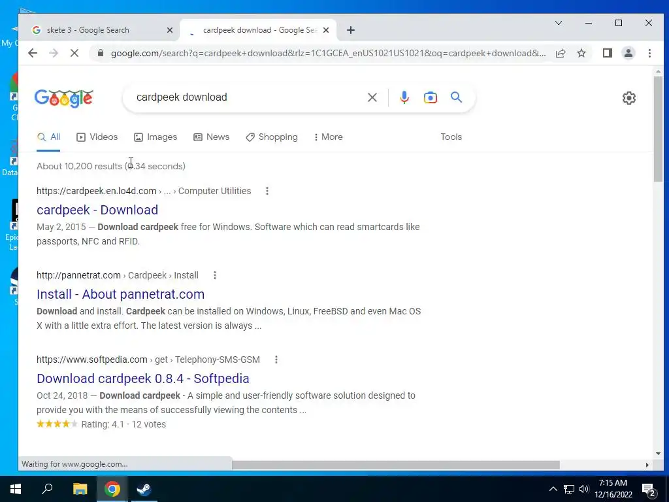
Task: Switch to Videos results
Action: tap(97, 137)
